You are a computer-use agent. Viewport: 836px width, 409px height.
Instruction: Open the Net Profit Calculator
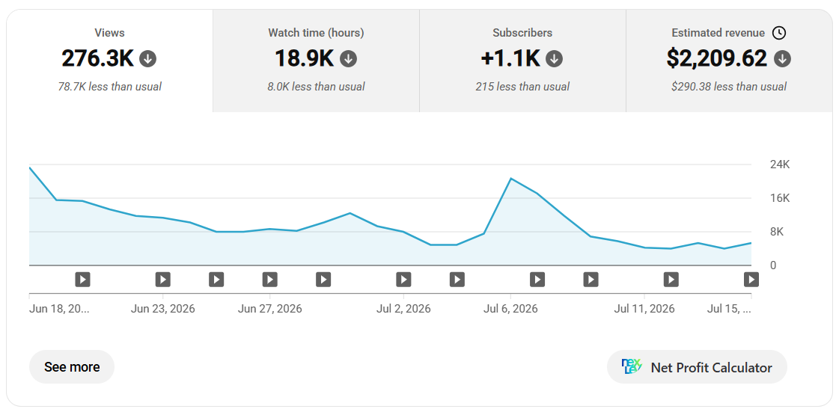tap(697, 367)
